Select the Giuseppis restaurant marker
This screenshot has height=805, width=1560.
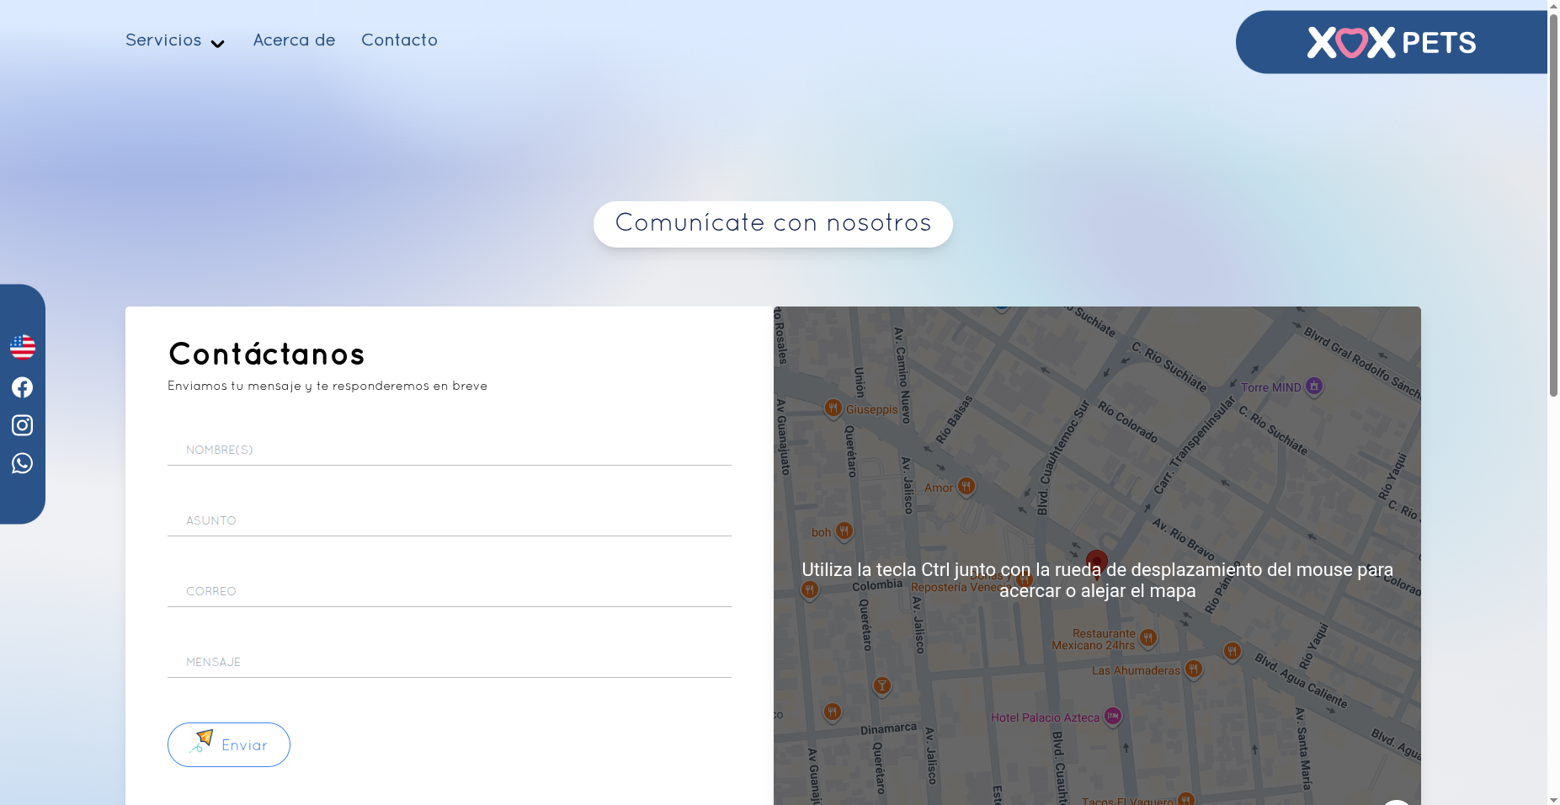pos(833,408)
